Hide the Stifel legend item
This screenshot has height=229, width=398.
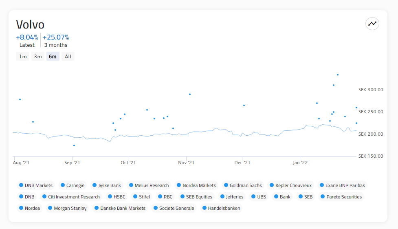click(142, 197)
